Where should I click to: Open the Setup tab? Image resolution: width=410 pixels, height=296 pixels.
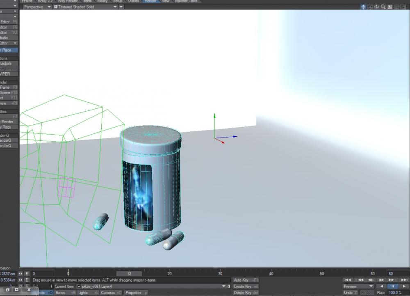pyautogui.click(x=118, y=1)
